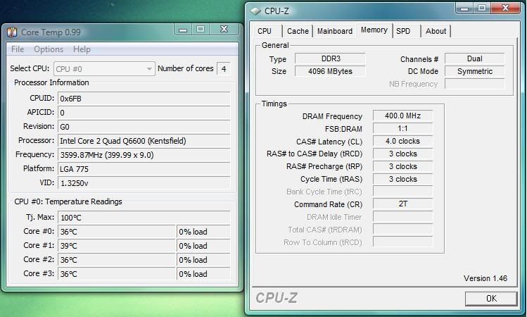This screenshot has width=527, height=317.
Task: Expand the Select CPU dropdown
Action: [x=104, y=68]
